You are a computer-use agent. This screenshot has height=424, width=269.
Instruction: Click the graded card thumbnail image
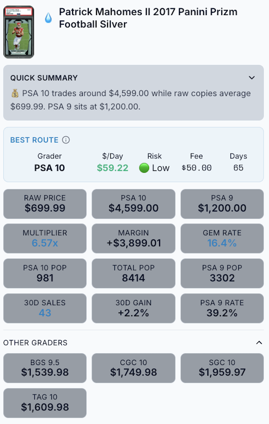[18, 30]
